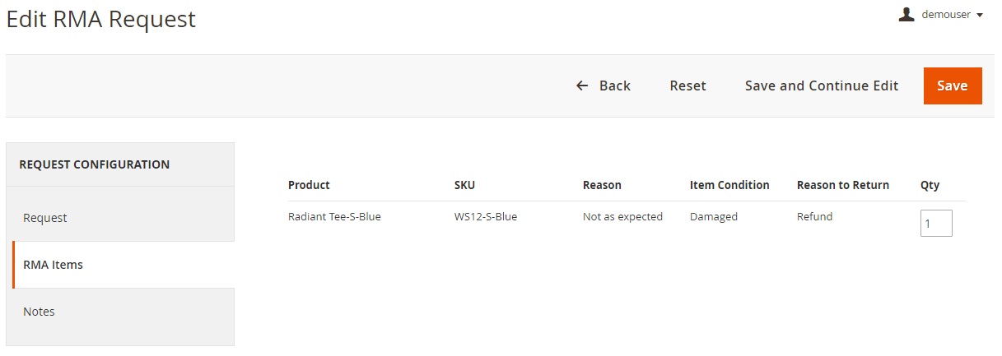Image resolution: width=1002 pixels, height=356 pixels.
Task: Click the user avatar icon
Action: (x=906, y=14)
